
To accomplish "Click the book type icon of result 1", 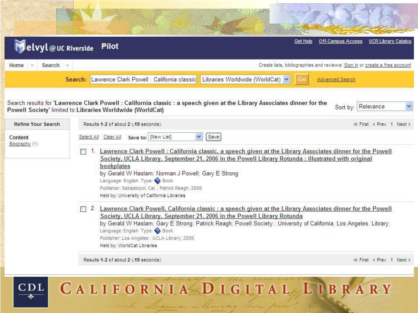I will tap(158, 181).
